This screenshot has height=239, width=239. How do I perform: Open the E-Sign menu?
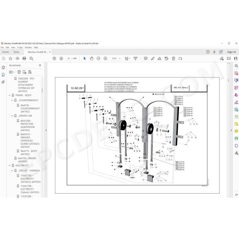click(20, 47)
